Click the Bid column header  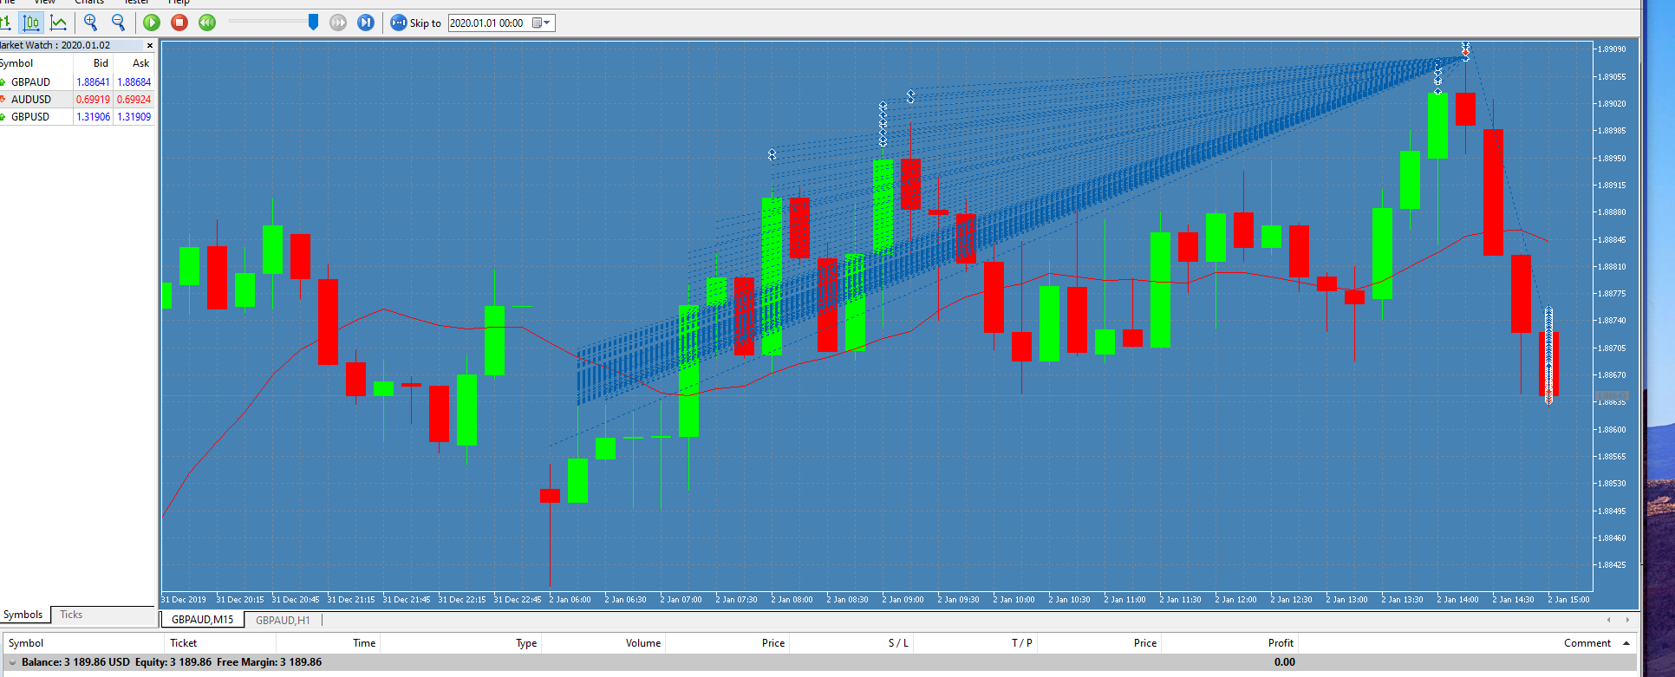coord(93,63)
